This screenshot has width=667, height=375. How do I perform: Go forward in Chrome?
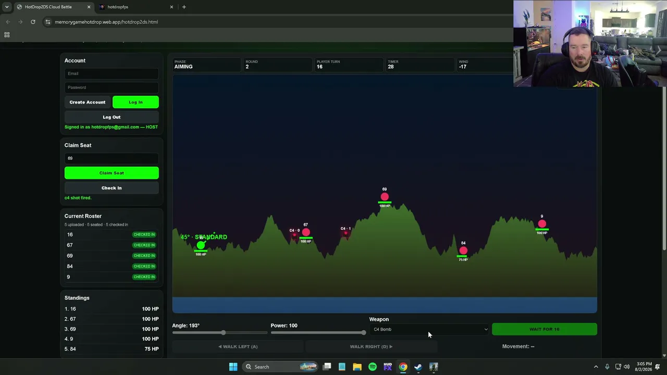coord(20,22)
